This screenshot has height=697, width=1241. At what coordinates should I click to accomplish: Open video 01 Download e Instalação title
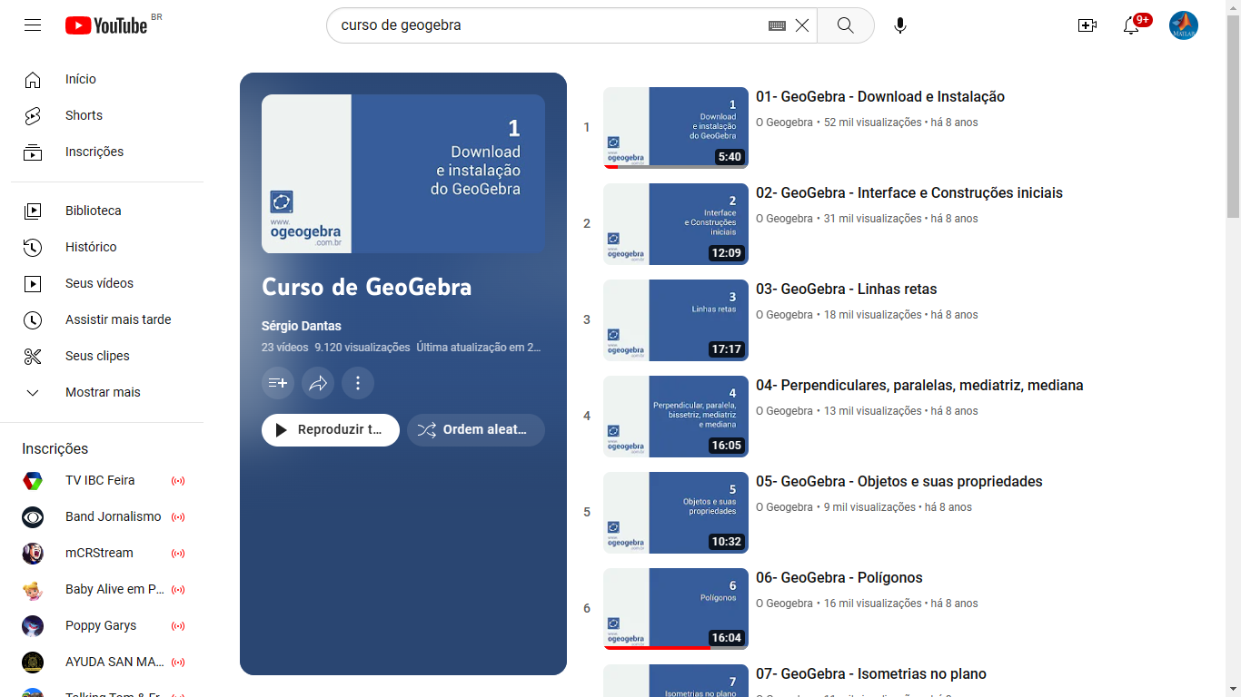[x=880, y=96]
